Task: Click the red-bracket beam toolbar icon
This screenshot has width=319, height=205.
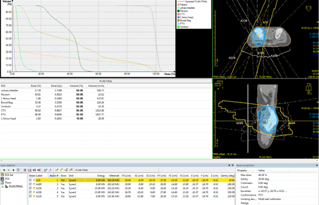Action: point(30,170)
